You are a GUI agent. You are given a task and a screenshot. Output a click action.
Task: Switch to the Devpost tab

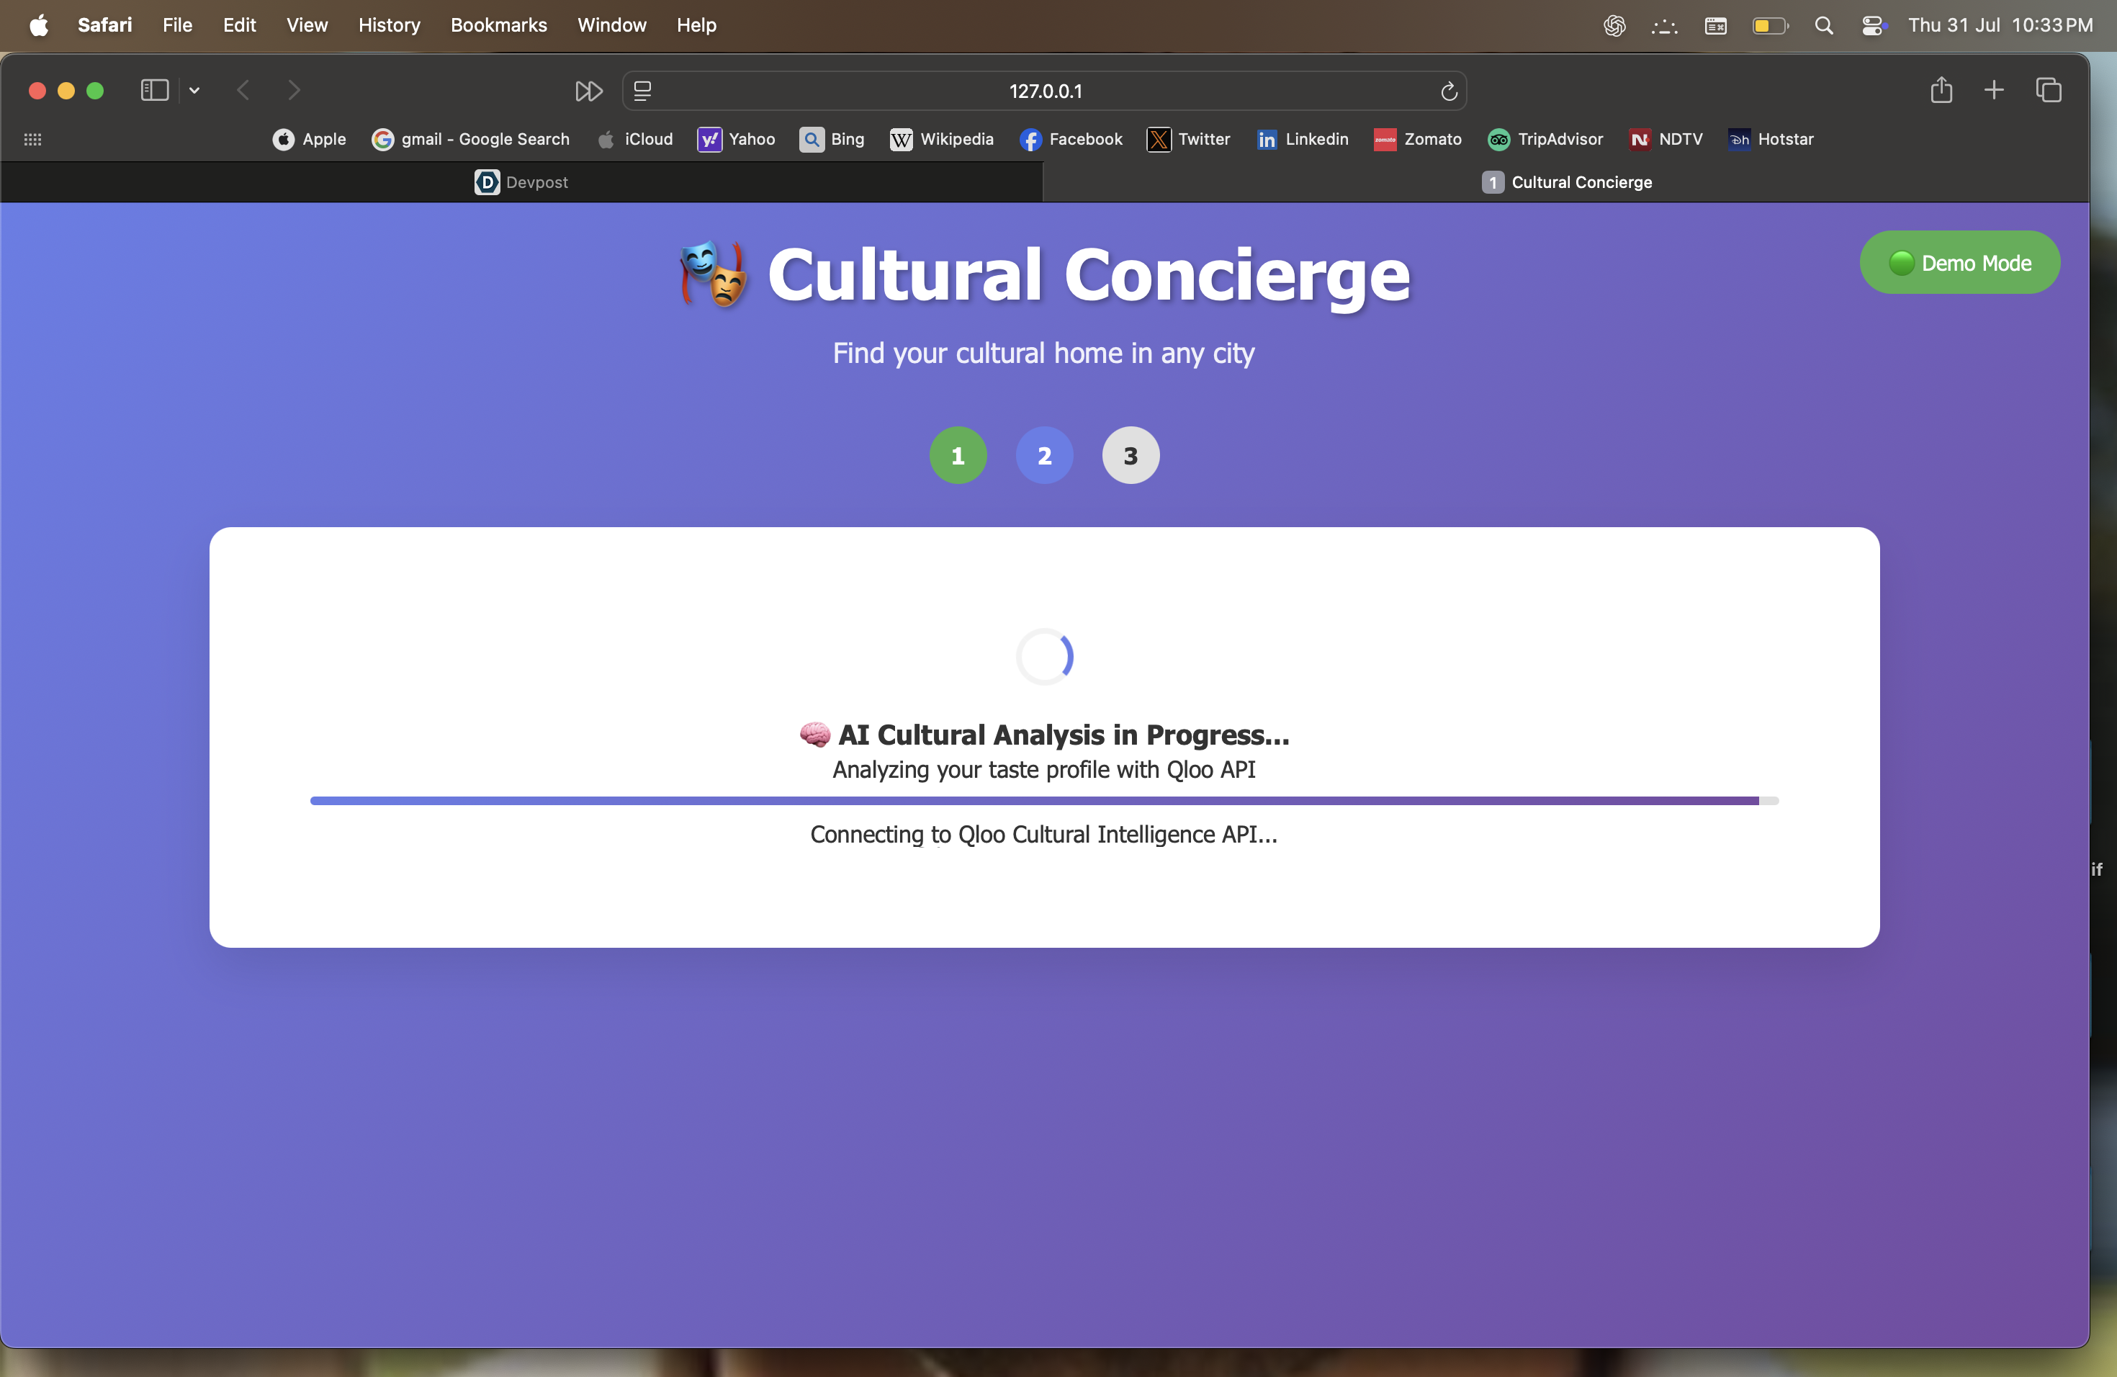pos(521,182)
